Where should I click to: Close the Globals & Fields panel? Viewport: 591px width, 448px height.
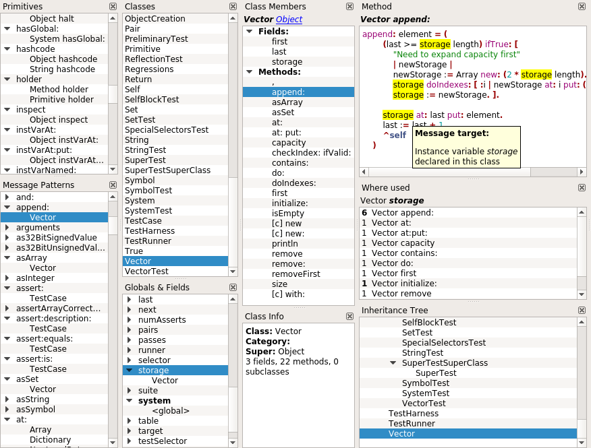click(233, 286)
